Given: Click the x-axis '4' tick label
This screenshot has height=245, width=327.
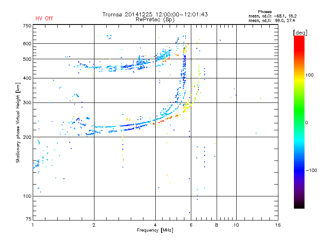Looking at the screenshot, I should coord(155,225).
